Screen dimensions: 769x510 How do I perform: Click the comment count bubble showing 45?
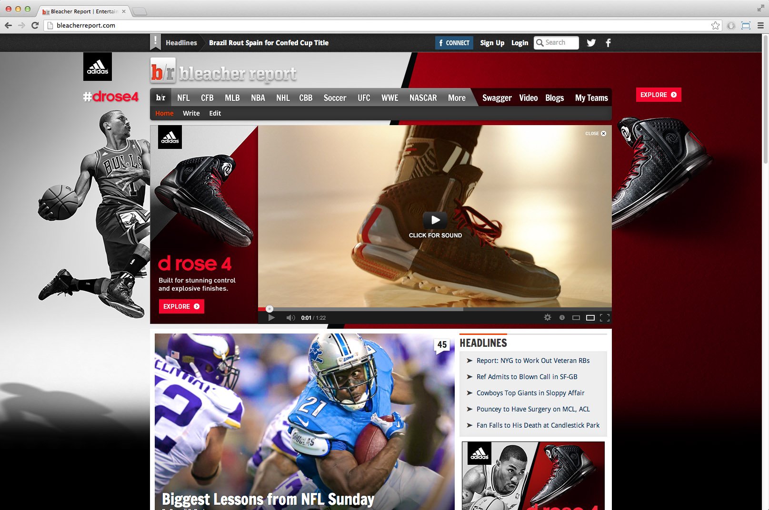(442, 345)
